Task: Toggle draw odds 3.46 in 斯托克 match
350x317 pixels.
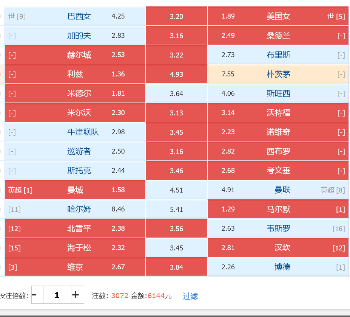Action: (177, 171)
